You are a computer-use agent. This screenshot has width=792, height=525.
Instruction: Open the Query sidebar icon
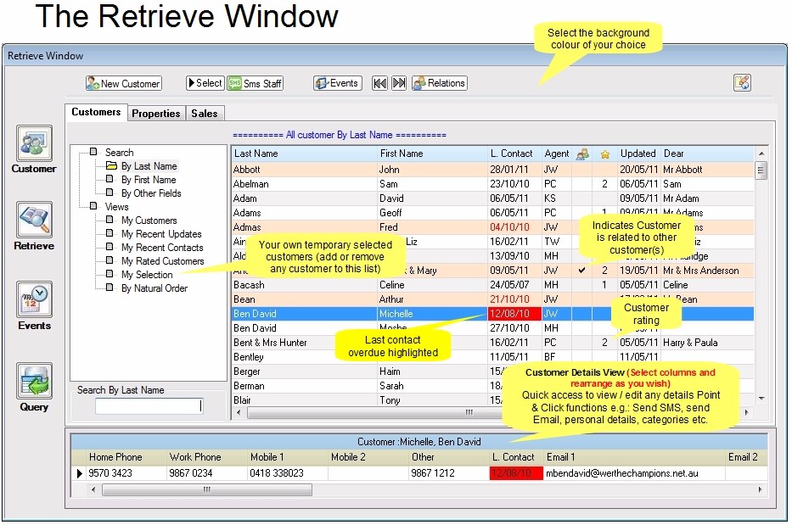tap(33, 380)
